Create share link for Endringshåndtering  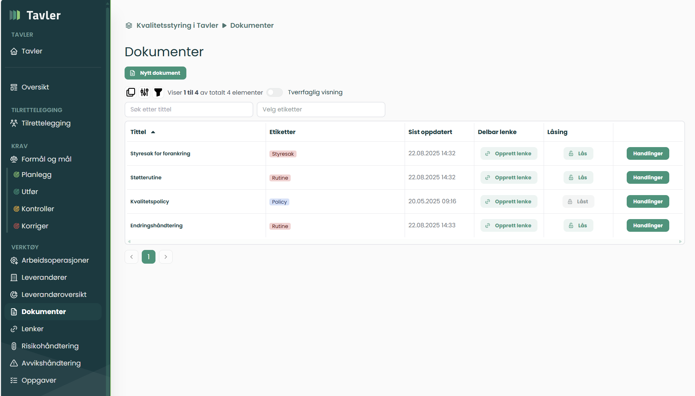click(509, 226)
